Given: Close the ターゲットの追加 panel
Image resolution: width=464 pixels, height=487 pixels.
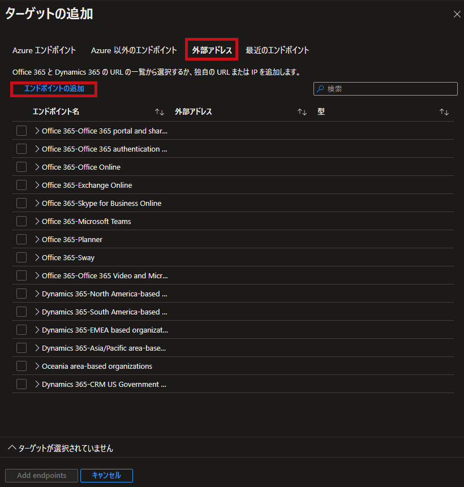Looking at the screenshot, I should 457,14.
